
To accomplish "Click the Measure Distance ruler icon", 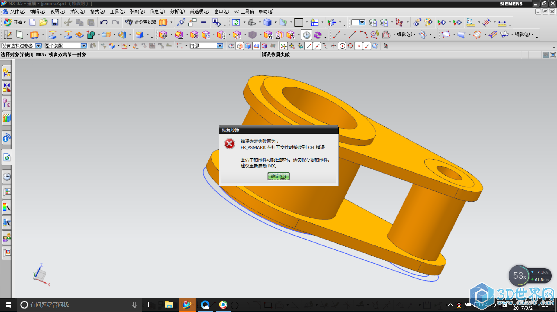I will [502, 23].
